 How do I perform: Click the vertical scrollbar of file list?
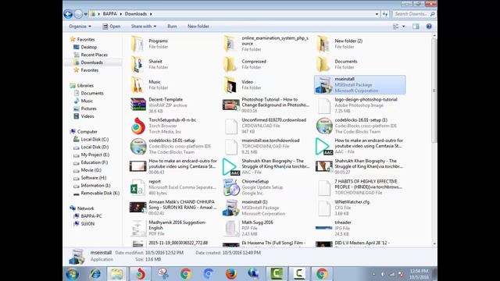tap(434, 91)
